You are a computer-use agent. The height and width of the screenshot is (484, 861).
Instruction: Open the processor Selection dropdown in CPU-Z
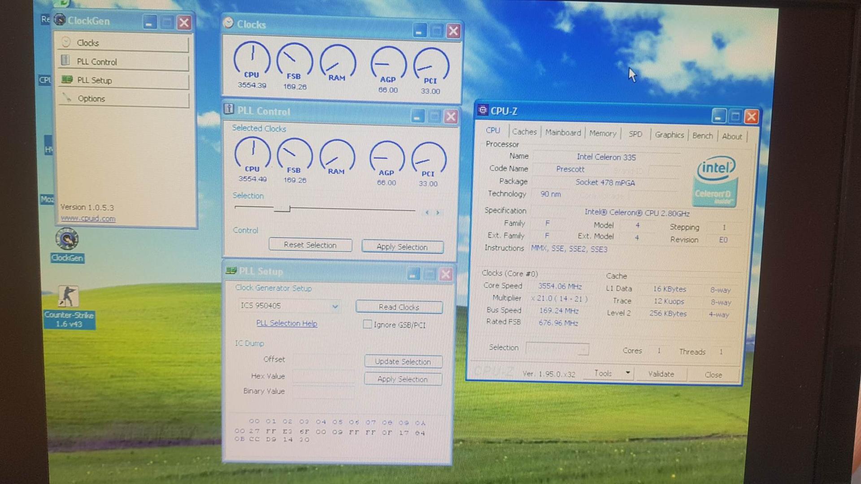pyautogui.click(x=557, y=348)
